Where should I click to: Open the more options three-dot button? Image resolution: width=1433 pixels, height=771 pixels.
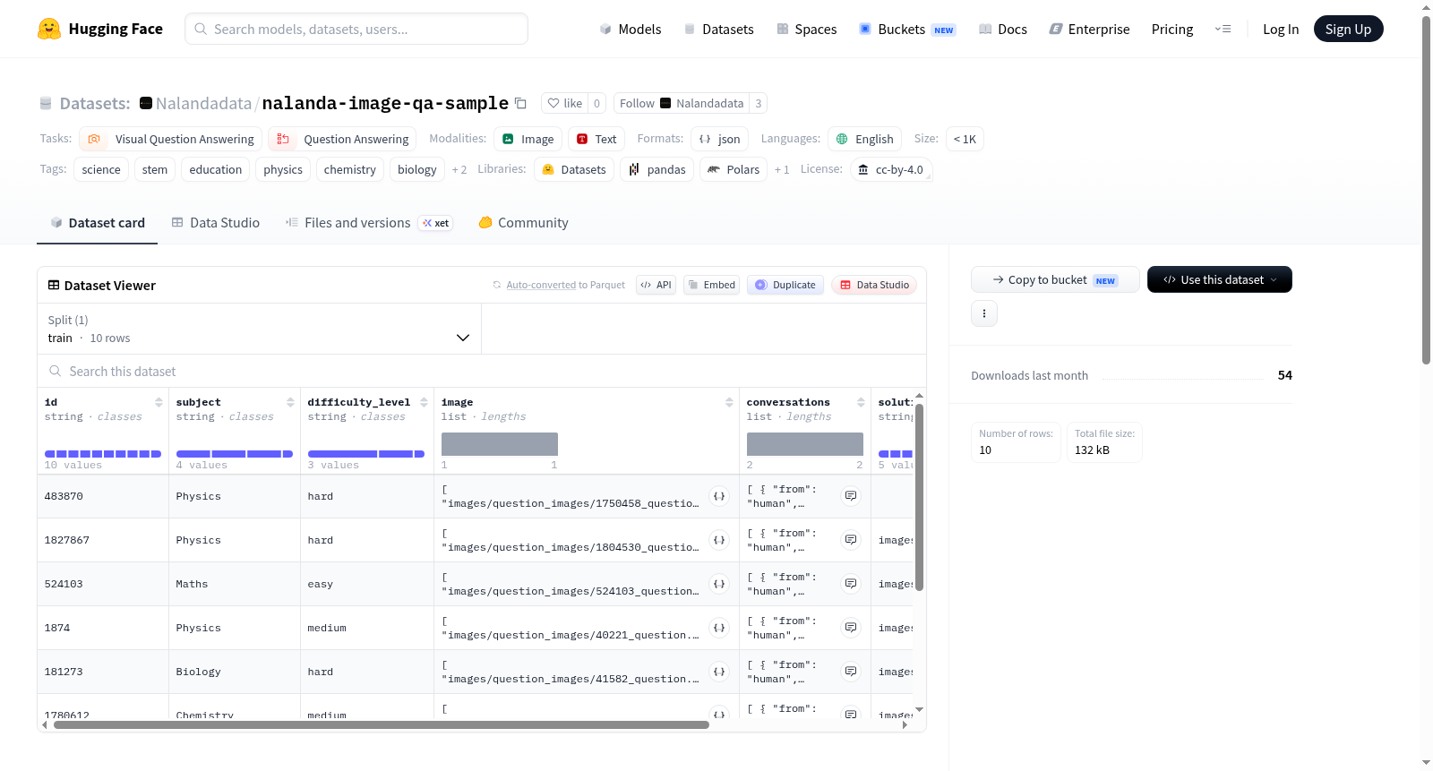point(984,313)
